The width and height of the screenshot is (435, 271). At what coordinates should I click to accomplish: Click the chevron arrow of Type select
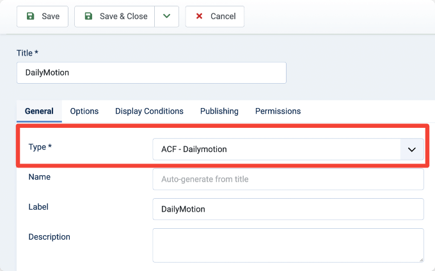click(x=412, y=150)
